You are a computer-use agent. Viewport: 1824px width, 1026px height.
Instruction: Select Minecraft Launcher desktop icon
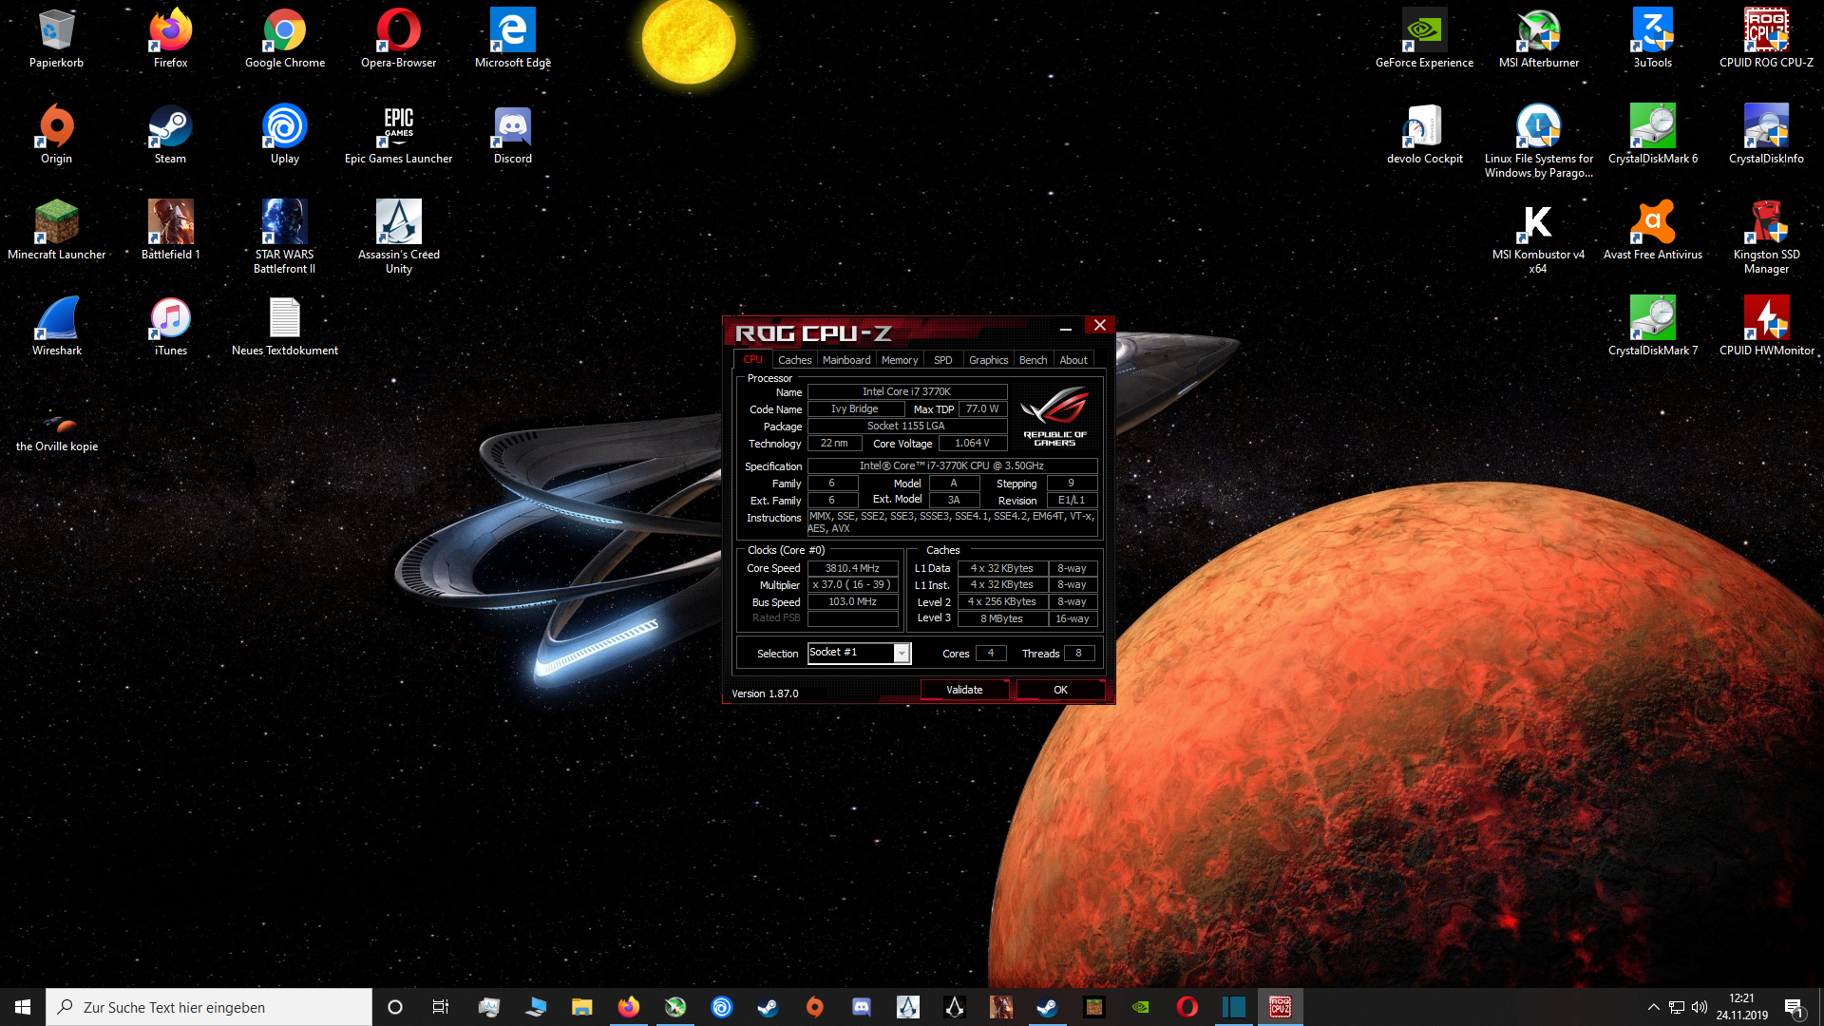coord(56,231)
